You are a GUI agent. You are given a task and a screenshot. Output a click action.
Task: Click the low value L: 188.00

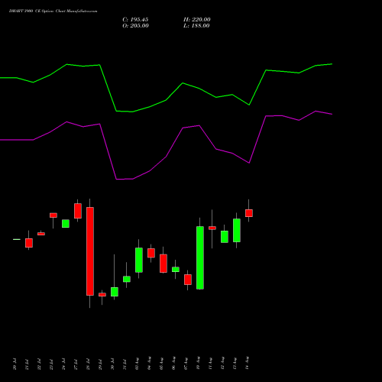tap(196, 26)
